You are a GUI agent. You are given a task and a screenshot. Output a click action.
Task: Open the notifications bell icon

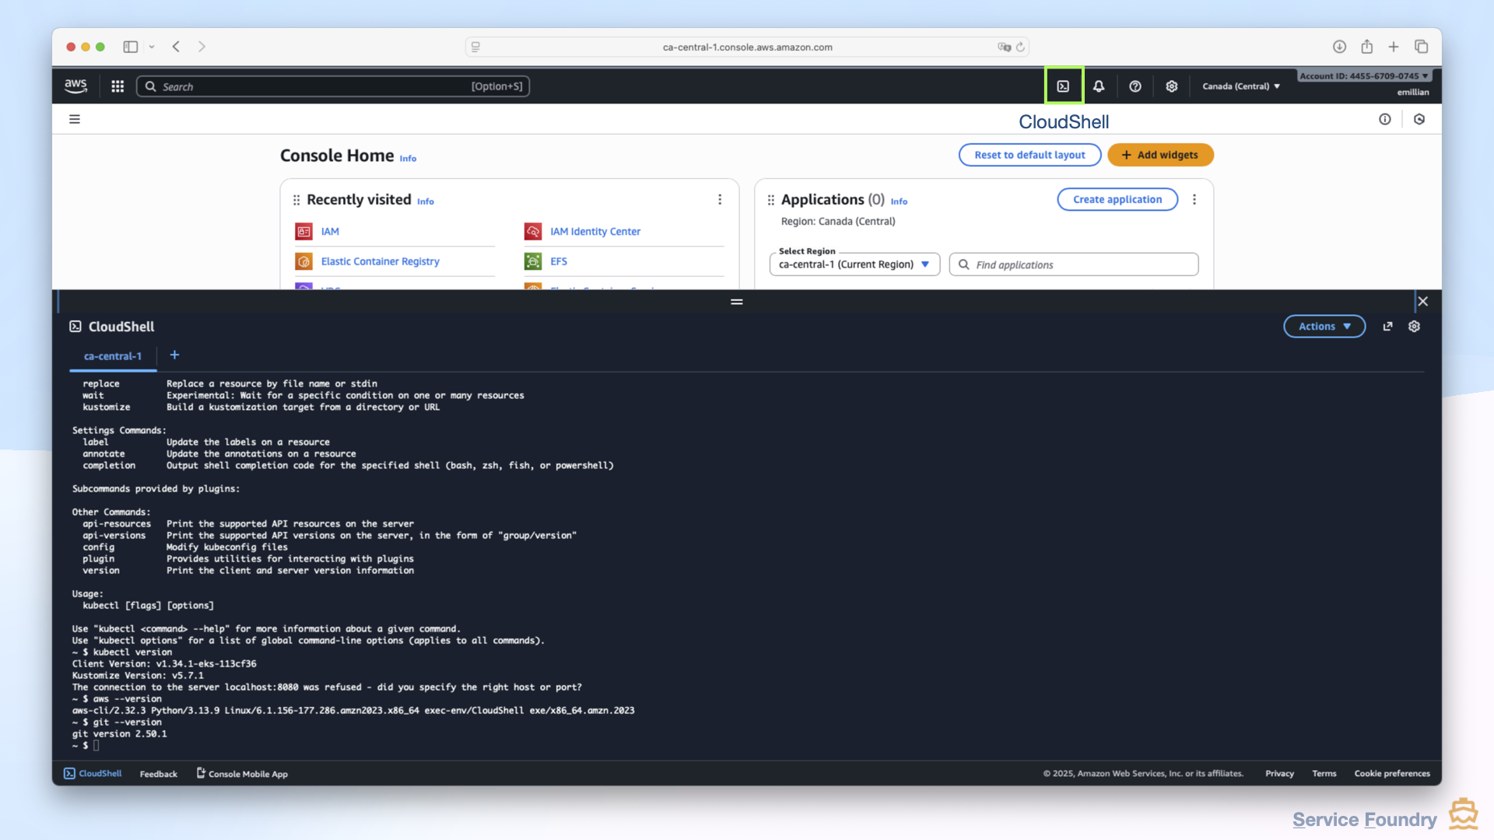coord(1099,86)
